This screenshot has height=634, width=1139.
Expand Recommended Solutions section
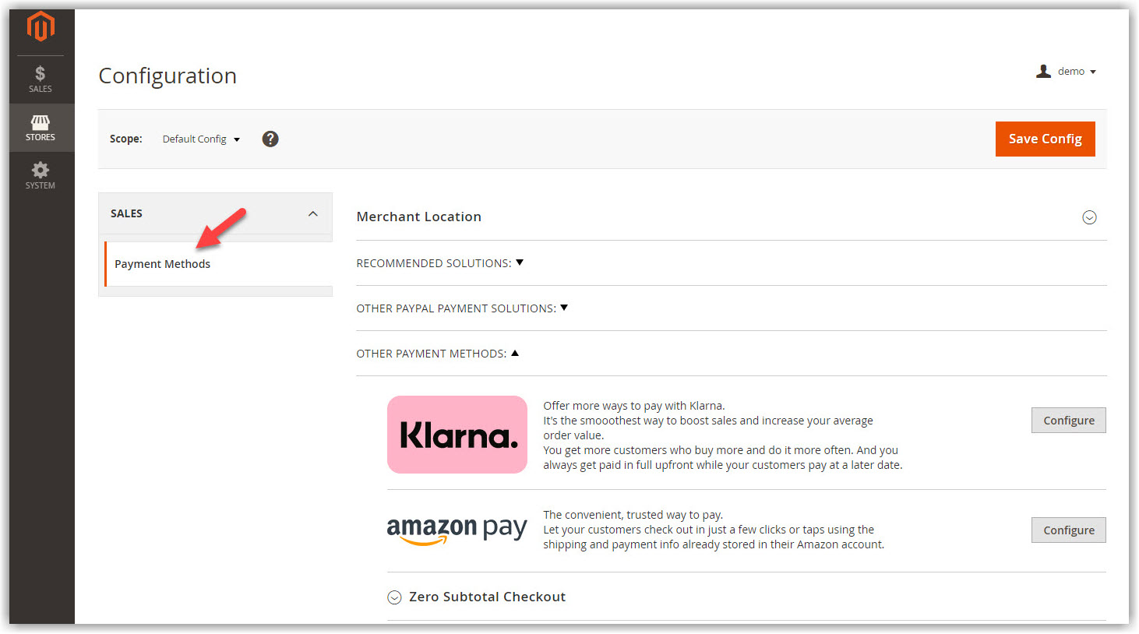pos(439,263)
